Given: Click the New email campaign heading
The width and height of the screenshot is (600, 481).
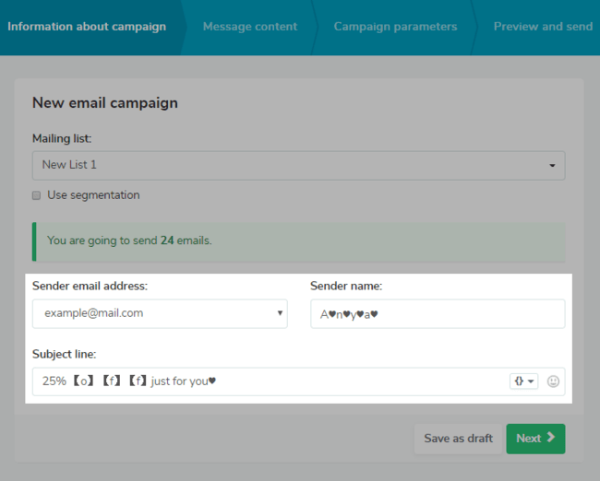Looking at the screenshot, I should pos(105,103).
